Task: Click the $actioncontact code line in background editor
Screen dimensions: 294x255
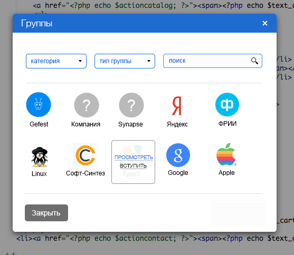Action: (x=155, y=239)
